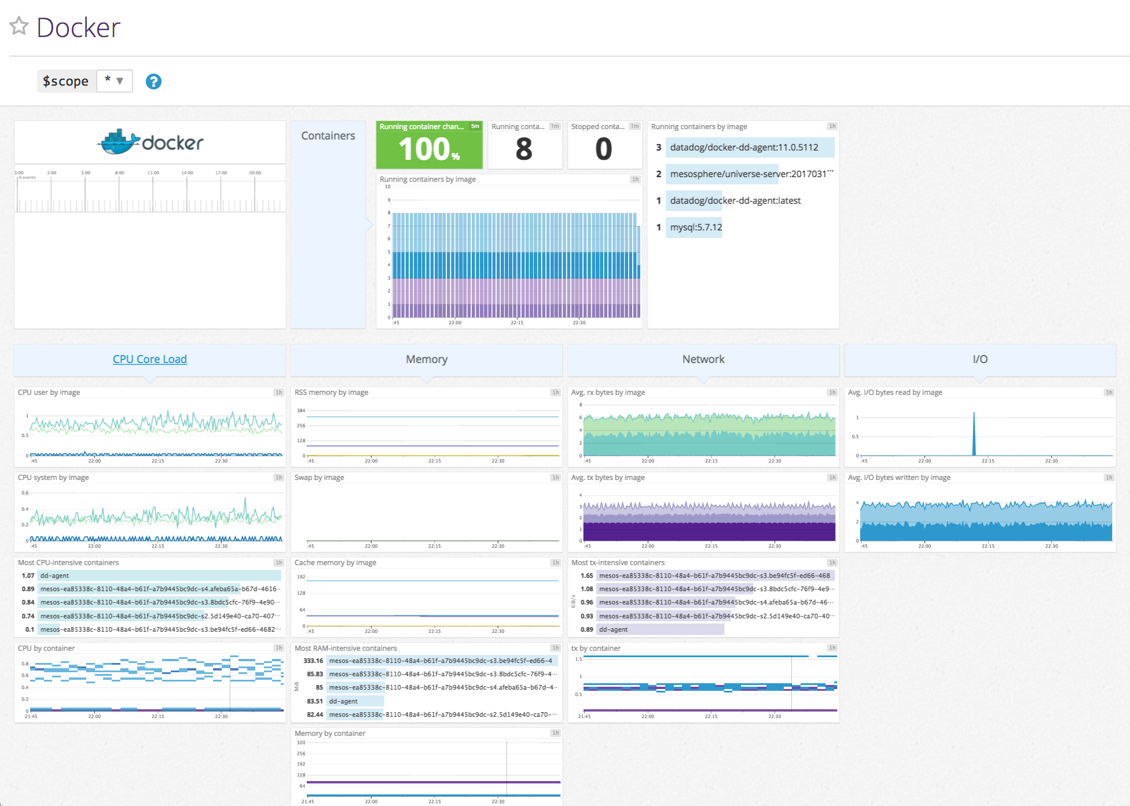
Task: Click the CPU user by image graph title
Action: (x=49, y=392)
